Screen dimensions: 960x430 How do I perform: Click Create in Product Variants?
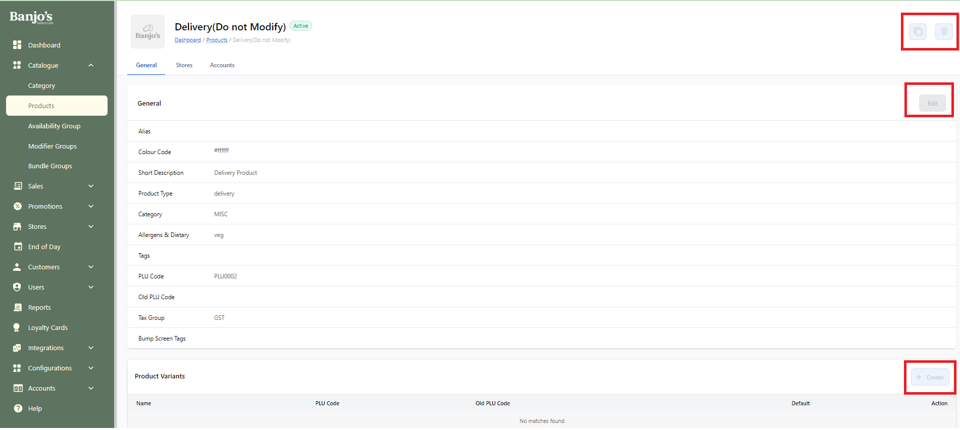coord(930,377)
